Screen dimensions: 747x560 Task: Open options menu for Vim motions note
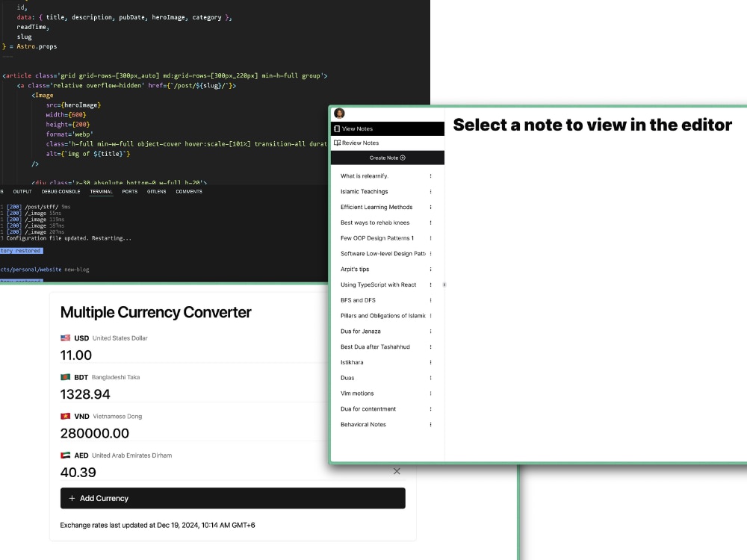(431, 393)
